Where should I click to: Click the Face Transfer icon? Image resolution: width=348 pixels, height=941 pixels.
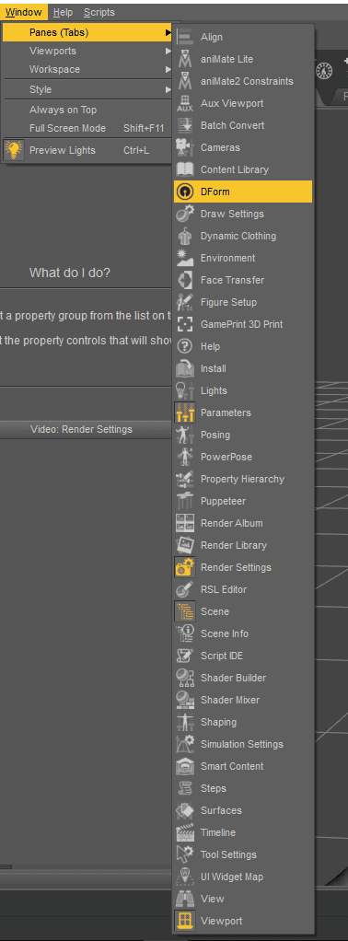pos(185,280)
